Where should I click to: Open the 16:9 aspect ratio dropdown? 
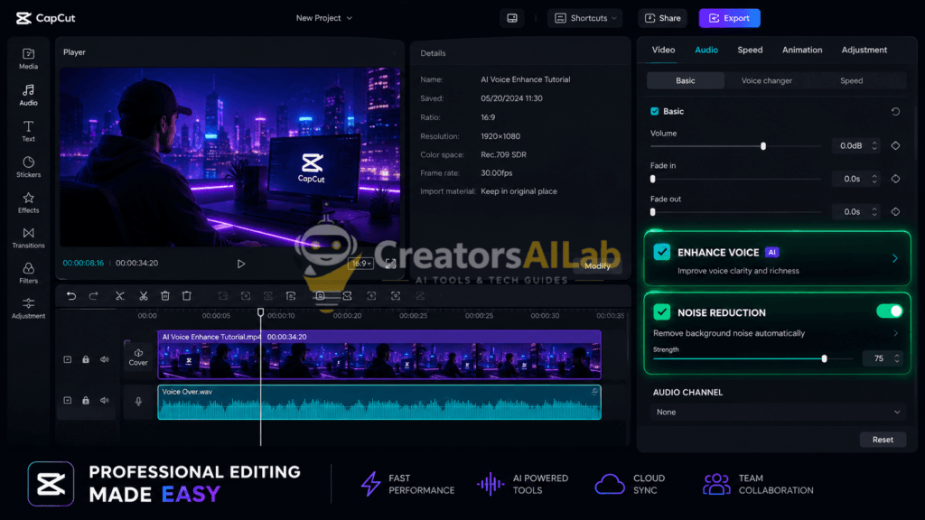coord(360,264)
